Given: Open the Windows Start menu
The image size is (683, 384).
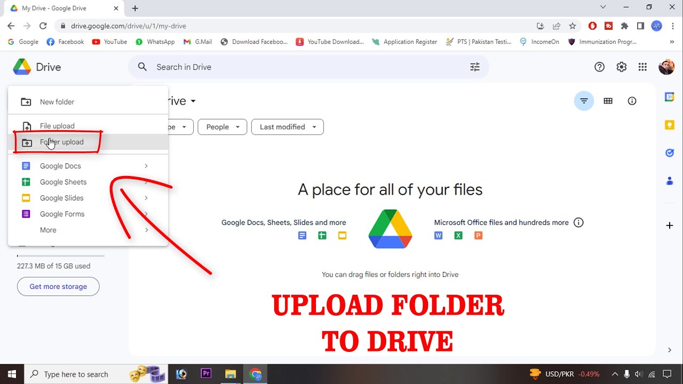Looking at the screenshot, I should tap(12, 374).
